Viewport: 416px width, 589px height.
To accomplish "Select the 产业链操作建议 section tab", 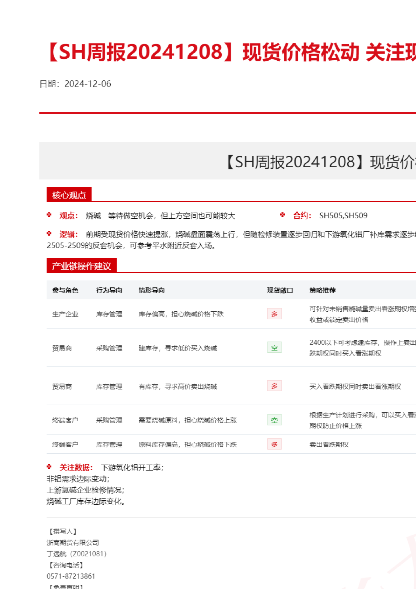I will pyautogui.click(x=81, y=266).
